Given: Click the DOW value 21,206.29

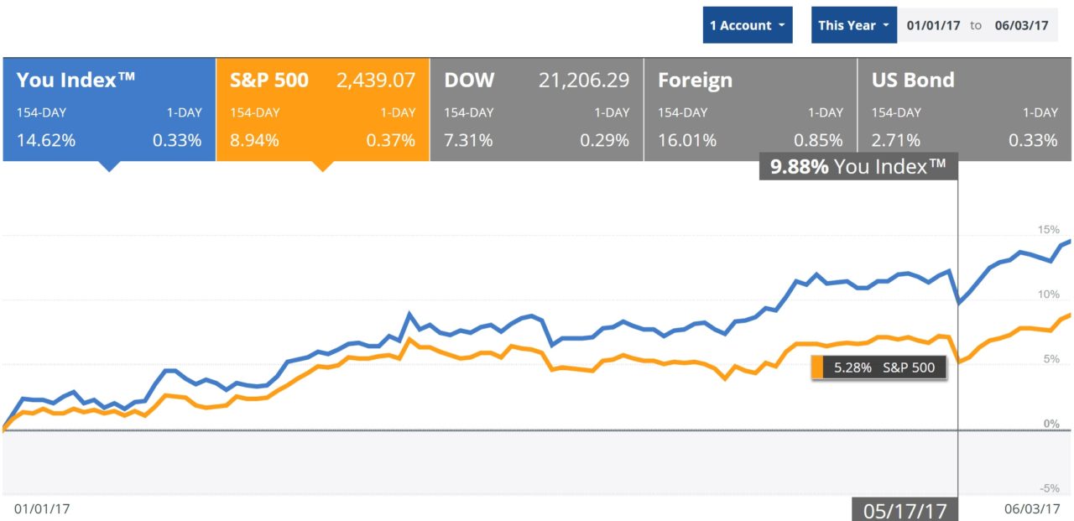Looking at the screenshot, I should pos(583,81).
